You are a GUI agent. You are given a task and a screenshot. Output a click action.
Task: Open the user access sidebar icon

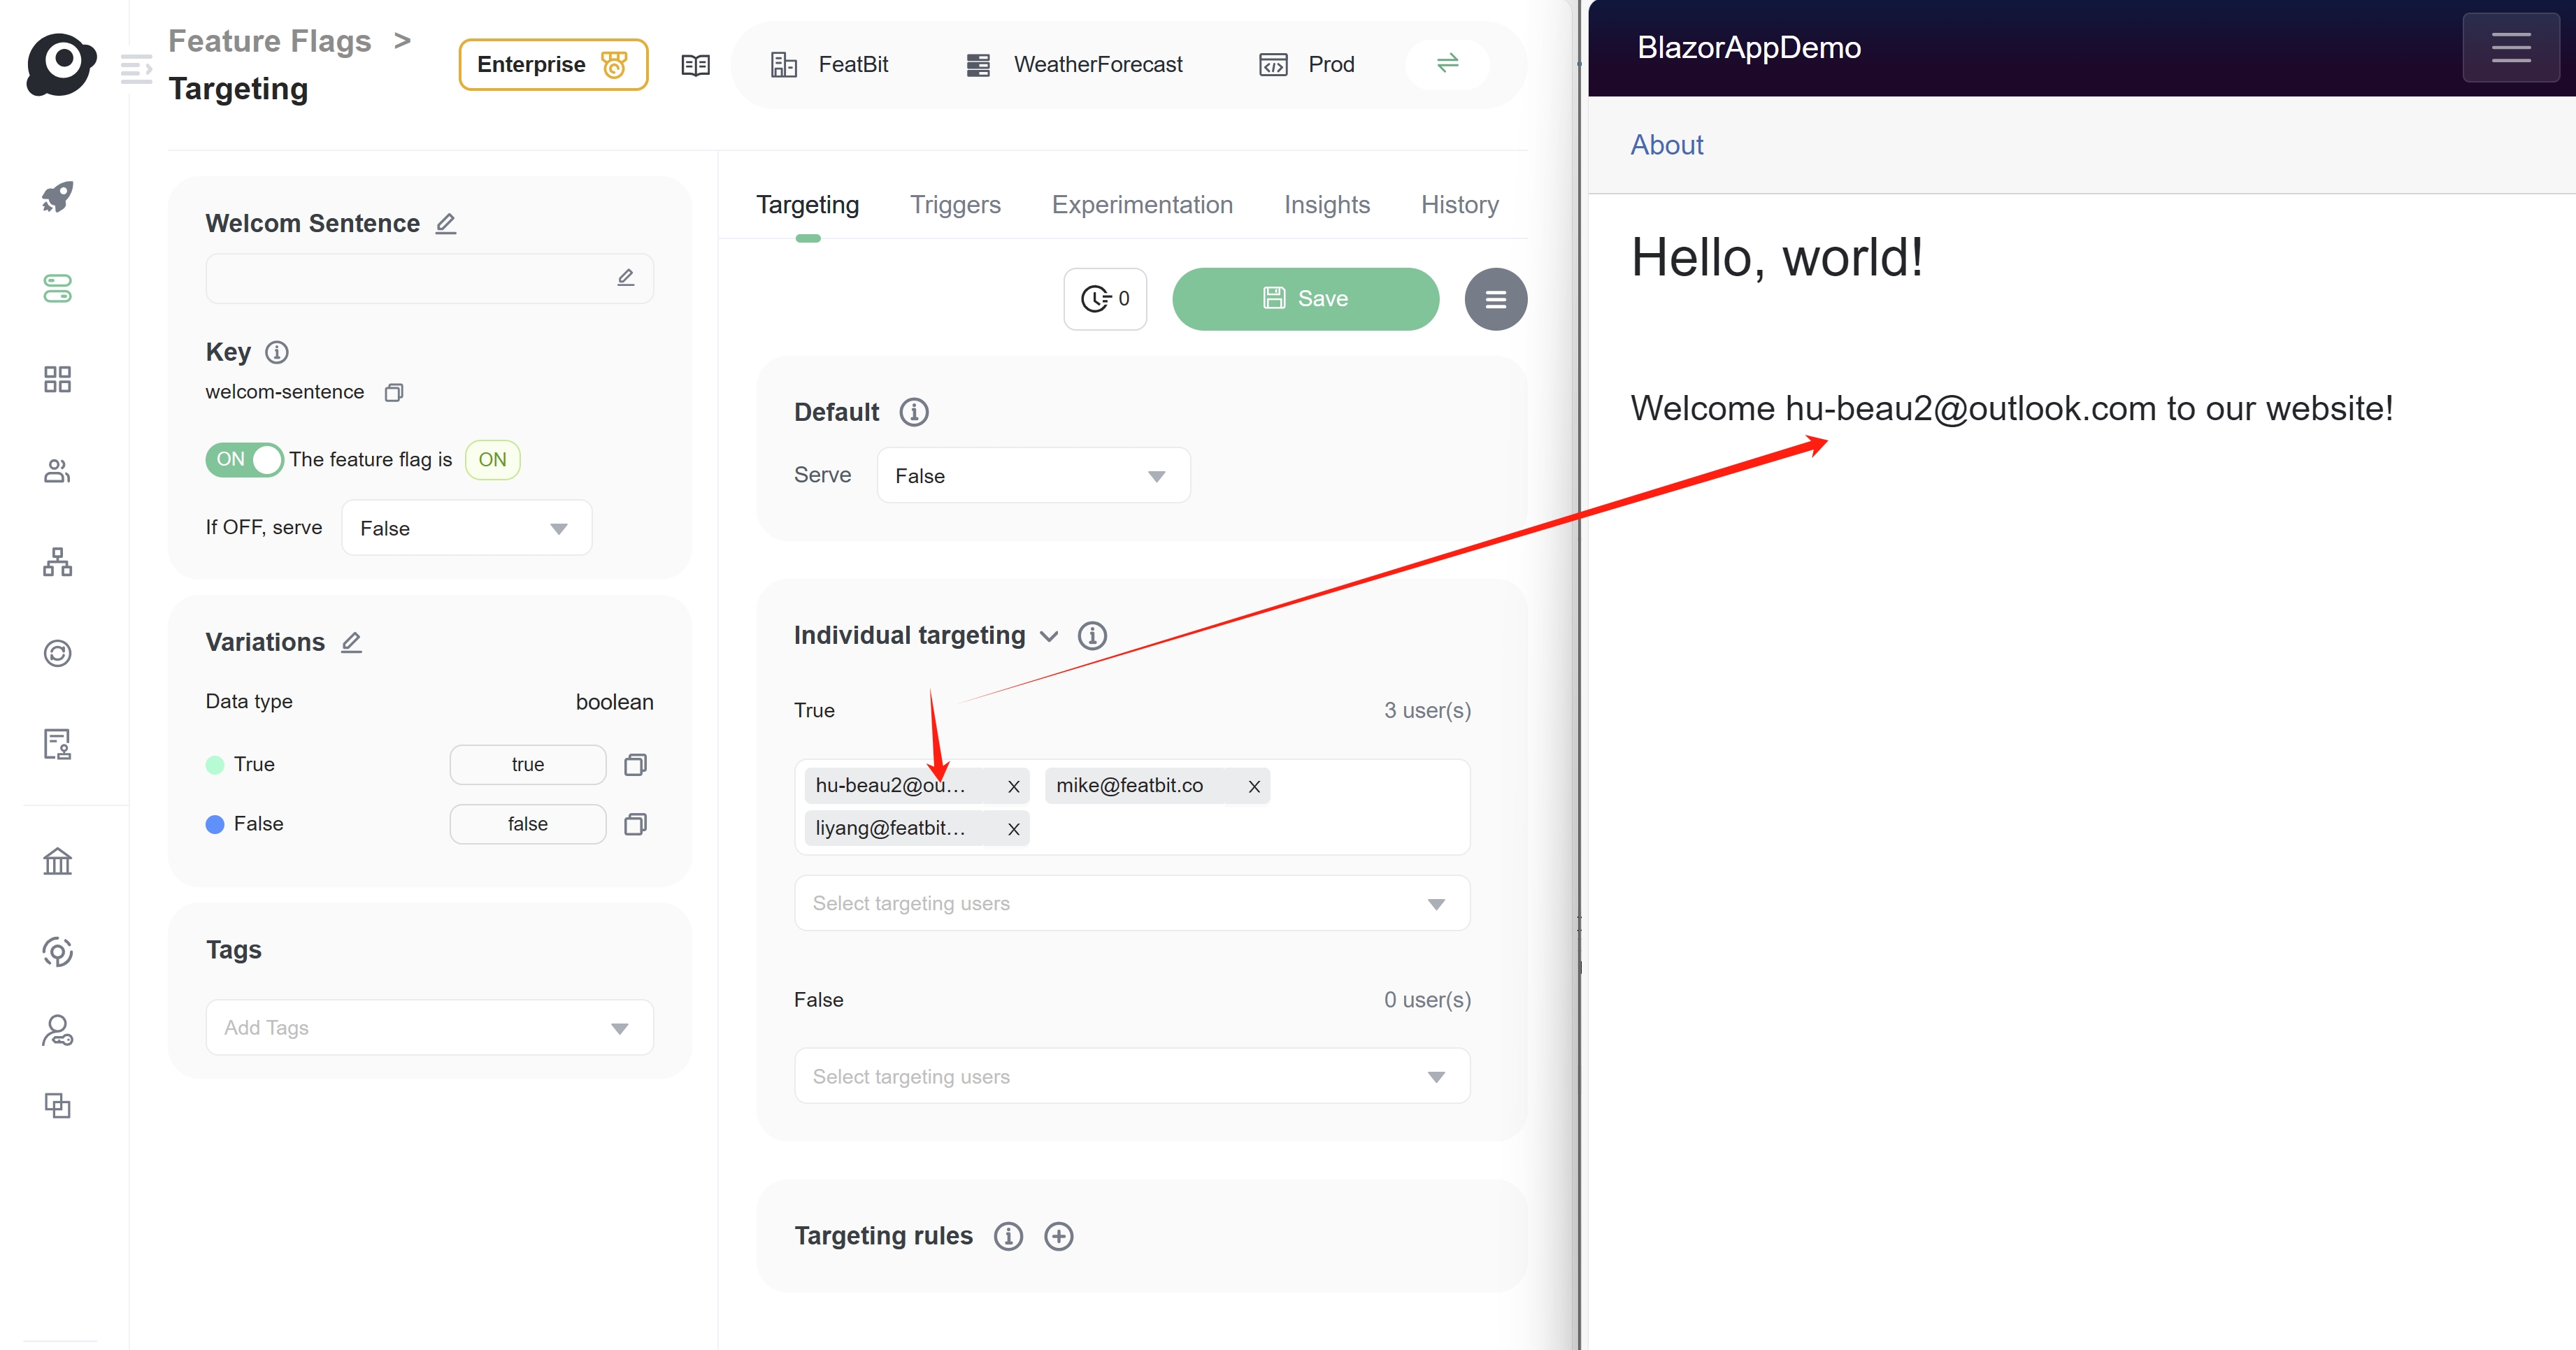click(x=57, y=1031)
